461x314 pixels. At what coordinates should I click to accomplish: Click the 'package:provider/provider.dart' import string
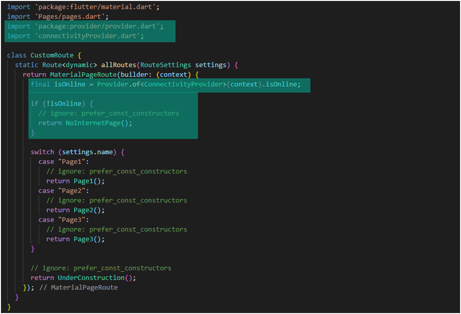pos(97,26)
